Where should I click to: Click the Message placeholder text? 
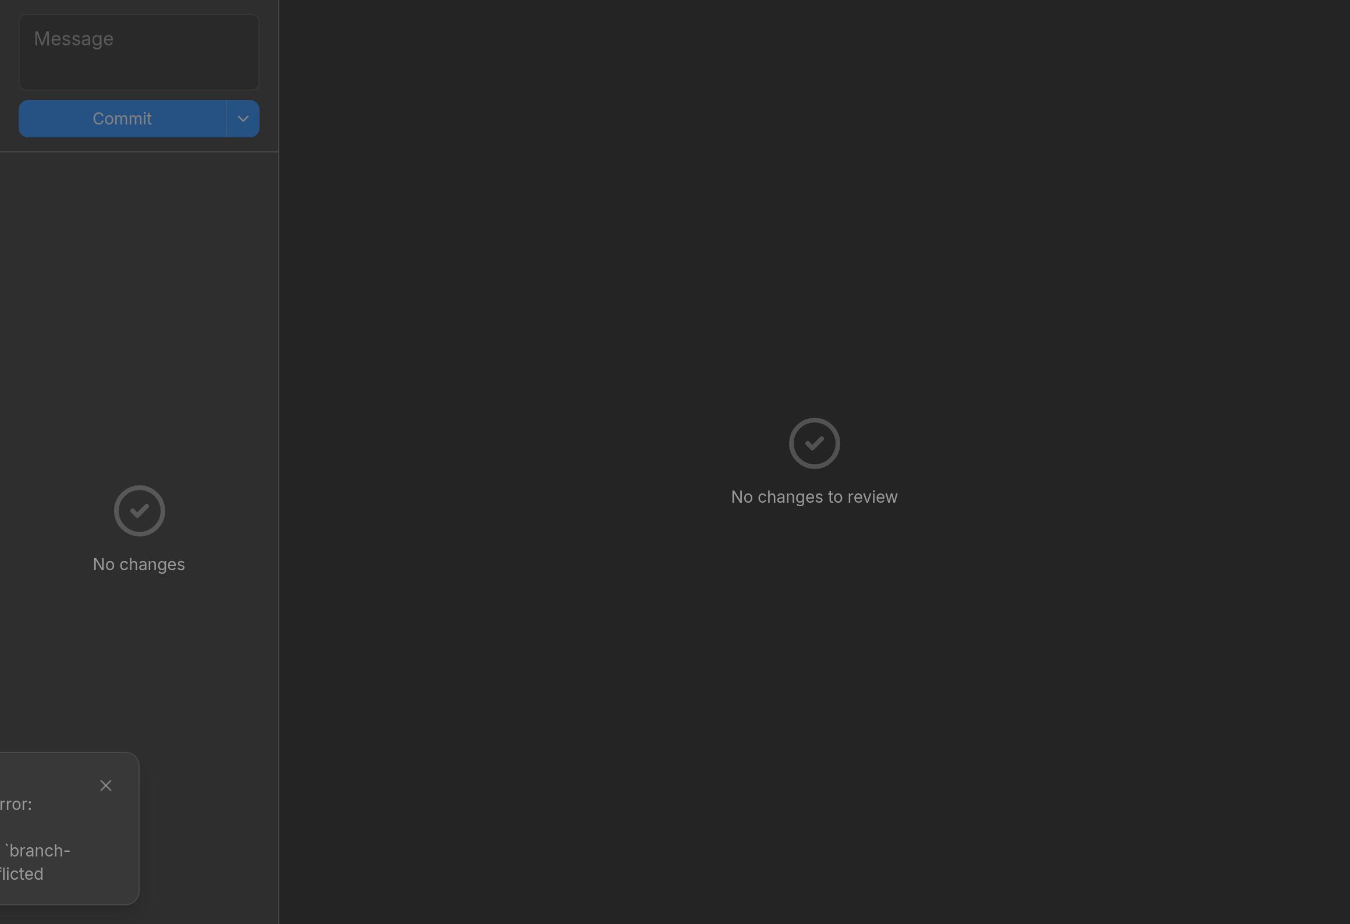pyautogui.click(x=74, y=39)
